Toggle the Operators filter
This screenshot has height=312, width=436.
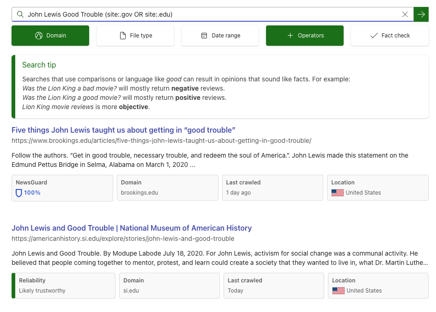pyautogui.click(x=304, y=35)
